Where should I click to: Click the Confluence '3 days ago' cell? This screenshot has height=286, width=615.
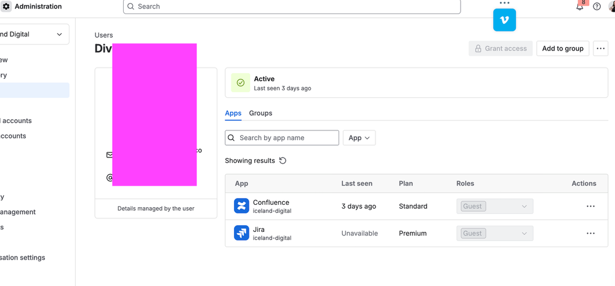pos(358,207)
